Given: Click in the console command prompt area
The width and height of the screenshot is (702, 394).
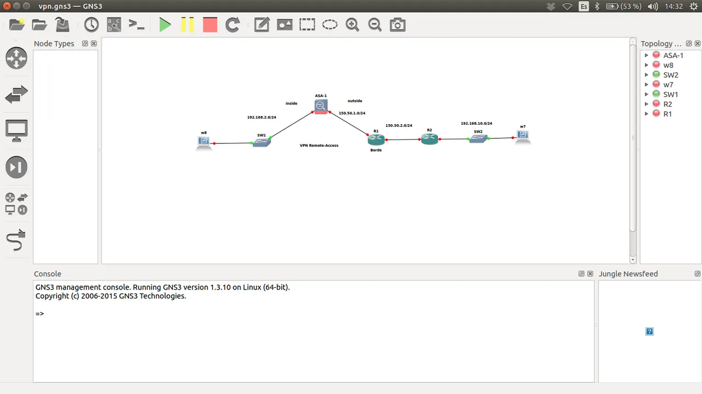Looking at the screenshot, I should point(314,331).
